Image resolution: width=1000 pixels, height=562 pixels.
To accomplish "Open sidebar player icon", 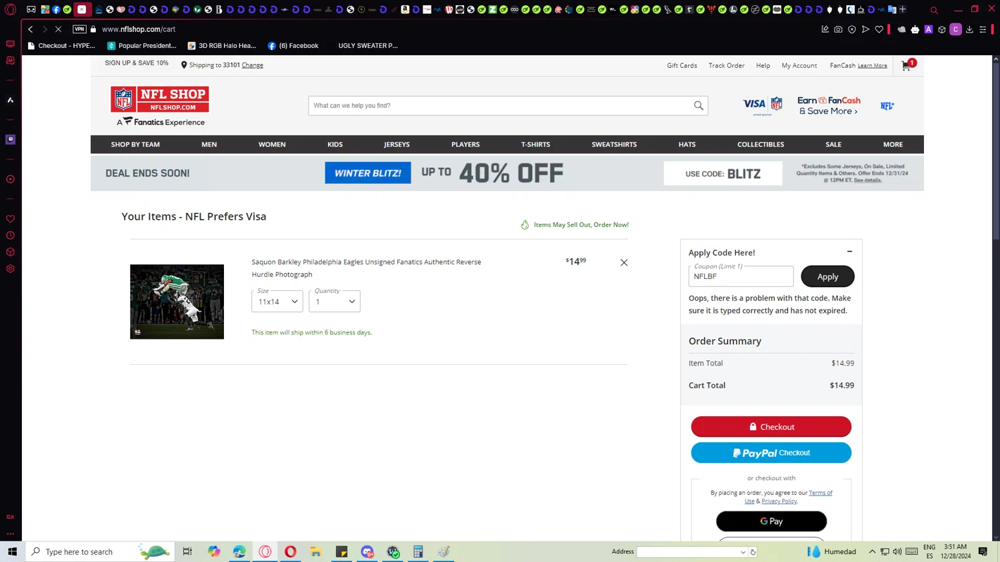I will [10, 179].
